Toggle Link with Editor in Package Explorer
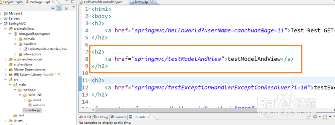Viewport: 335px width, 125px height. coord(59,8)
